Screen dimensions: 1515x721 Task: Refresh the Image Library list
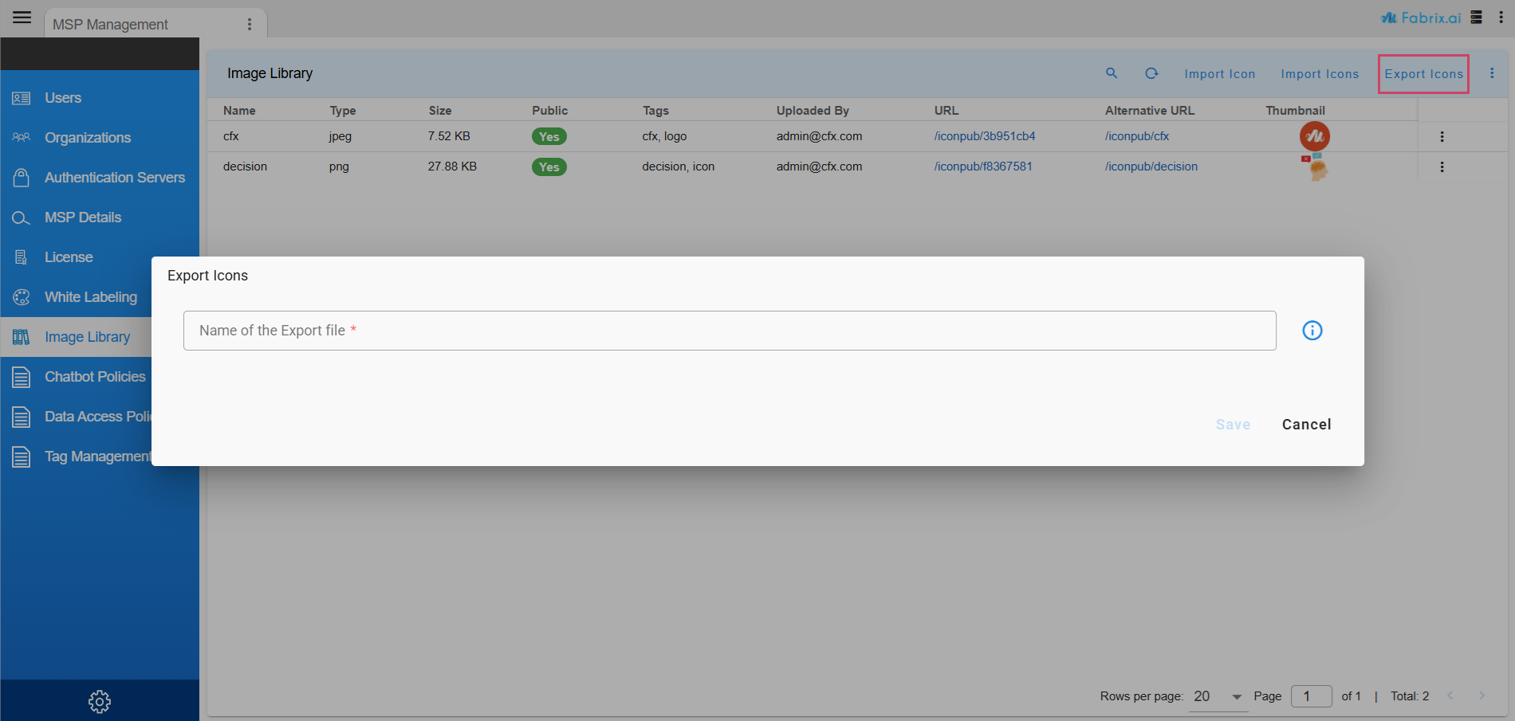coord(1151,73)
